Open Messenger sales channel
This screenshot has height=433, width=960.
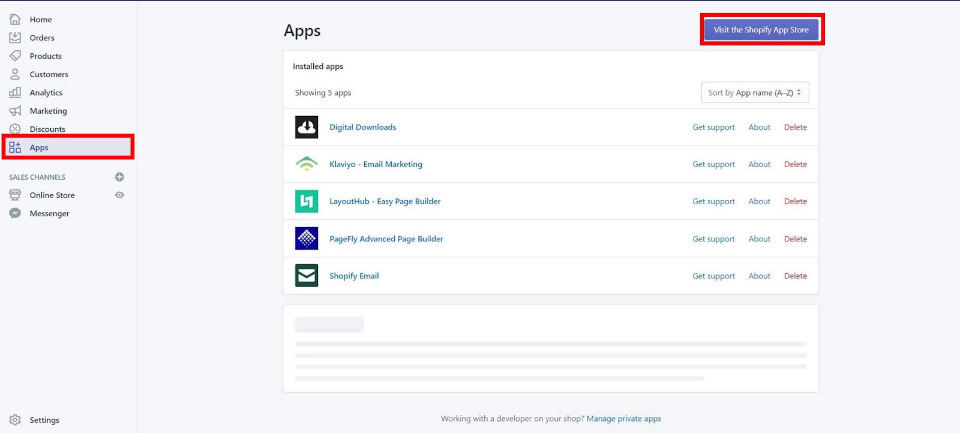point(50,213)
